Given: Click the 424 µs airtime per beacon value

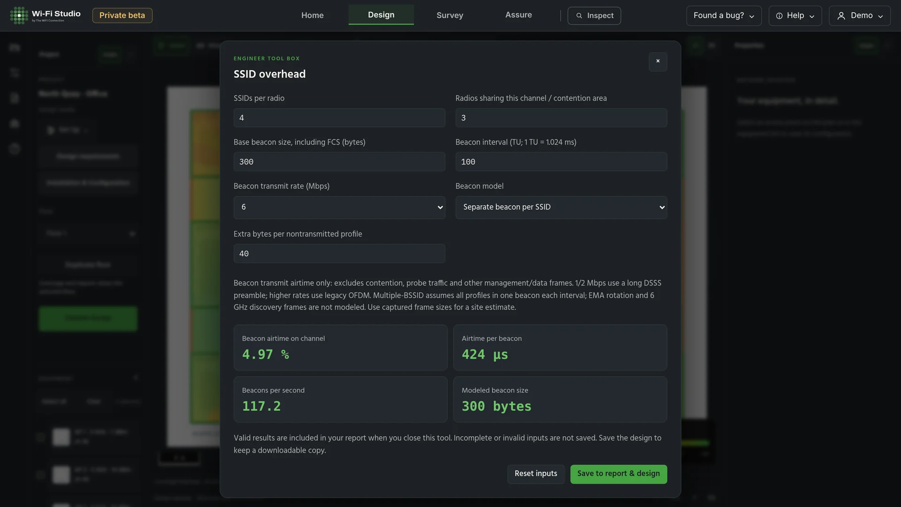Looking at the screenshot, I should (485, 354).
